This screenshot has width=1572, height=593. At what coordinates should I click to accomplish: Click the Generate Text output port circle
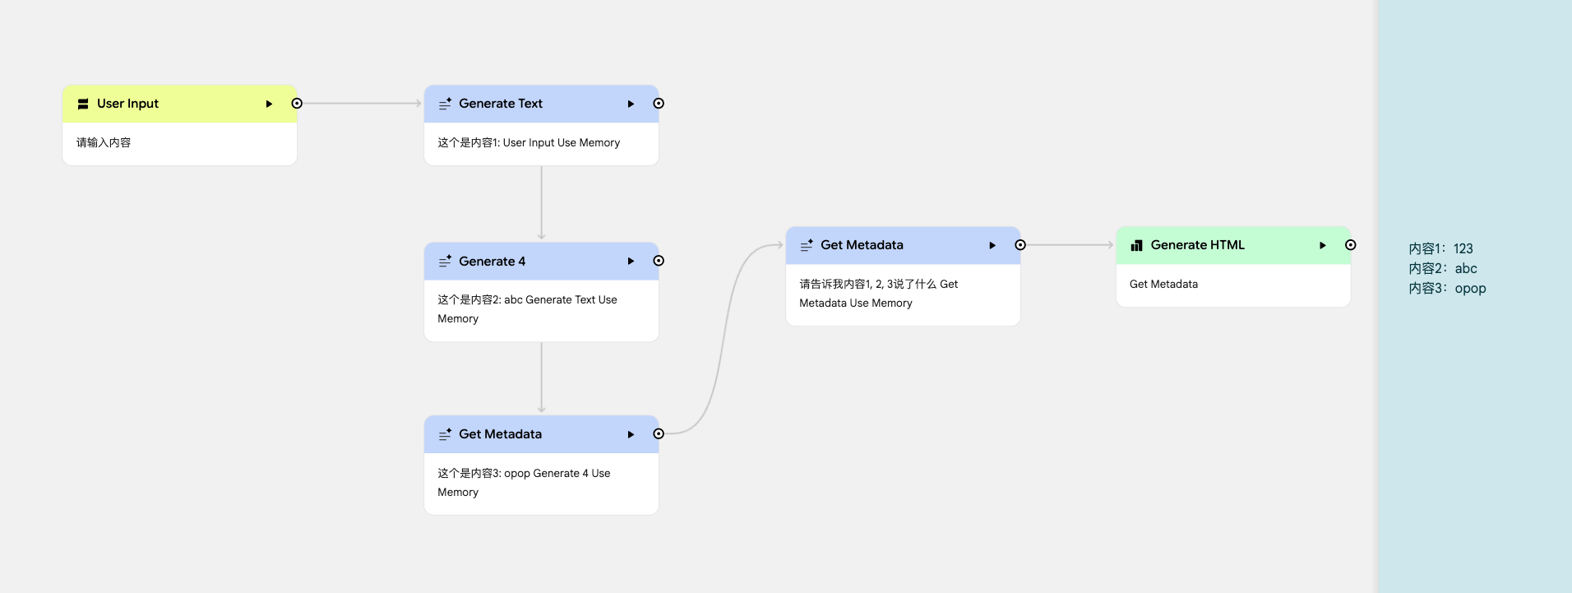(x=659, y=104)
